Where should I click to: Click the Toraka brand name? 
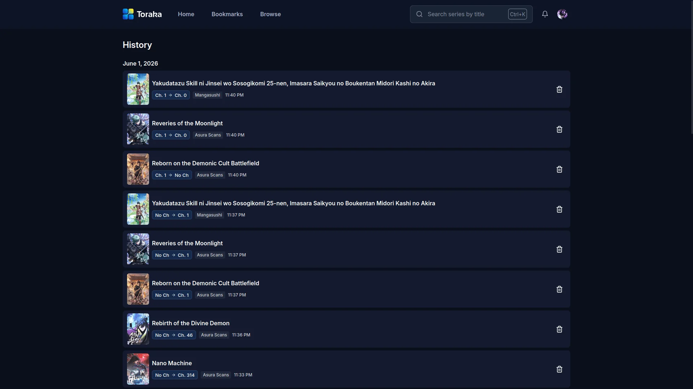149,14
